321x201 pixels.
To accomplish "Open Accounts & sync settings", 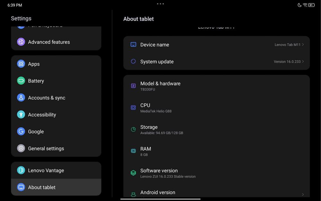I will click(56, 98).
